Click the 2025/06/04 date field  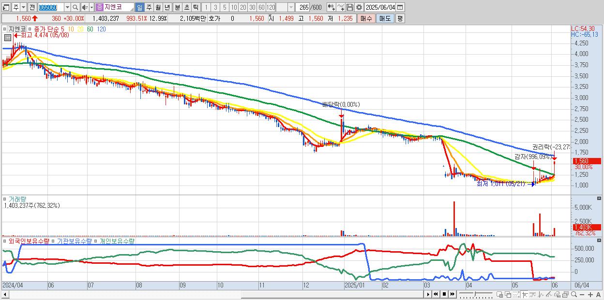380,7
